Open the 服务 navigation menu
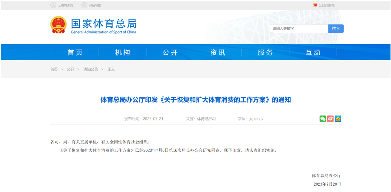 [265, 52]
